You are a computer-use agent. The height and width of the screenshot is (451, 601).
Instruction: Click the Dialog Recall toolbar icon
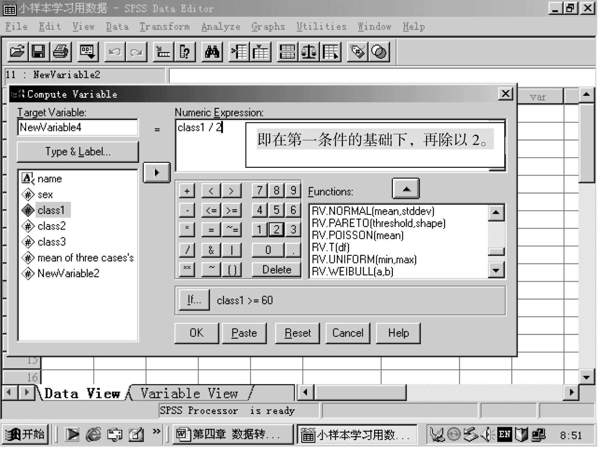click(87, 52)
